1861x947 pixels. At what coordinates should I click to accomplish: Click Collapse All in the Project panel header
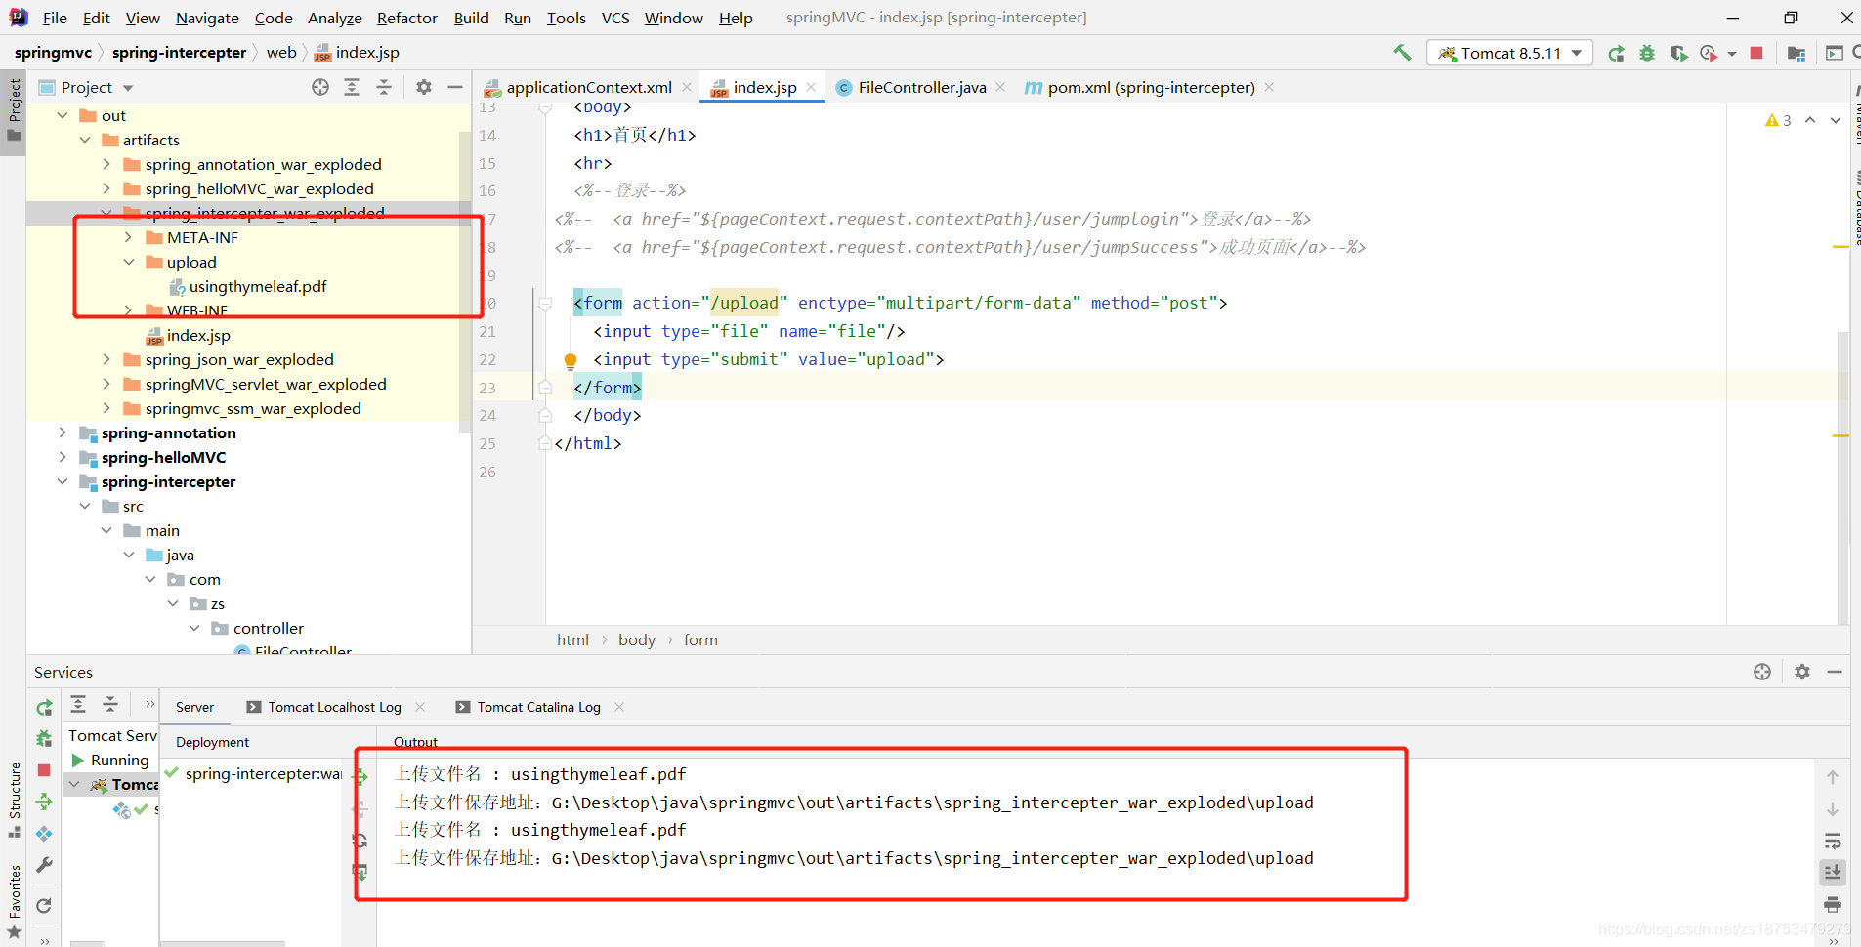coord(384,87)
